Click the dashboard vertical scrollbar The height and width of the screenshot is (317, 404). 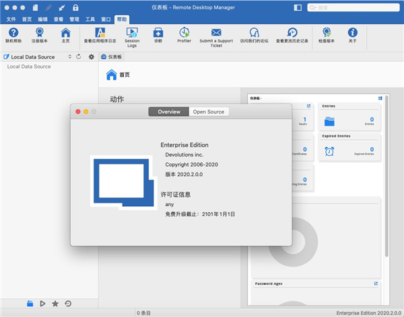click(x=386, y=176)
